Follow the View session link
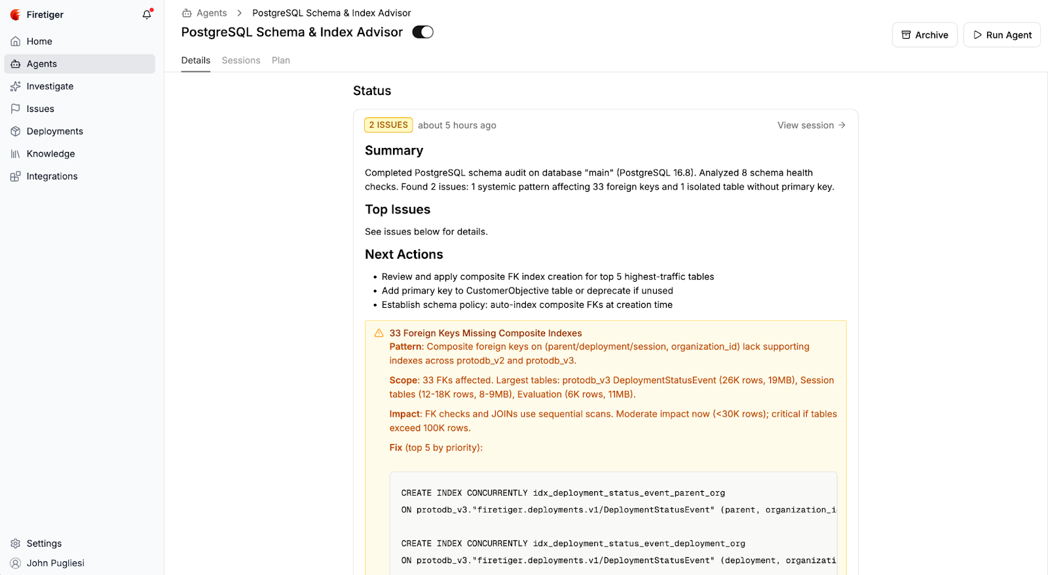 [x=812, y=125]
